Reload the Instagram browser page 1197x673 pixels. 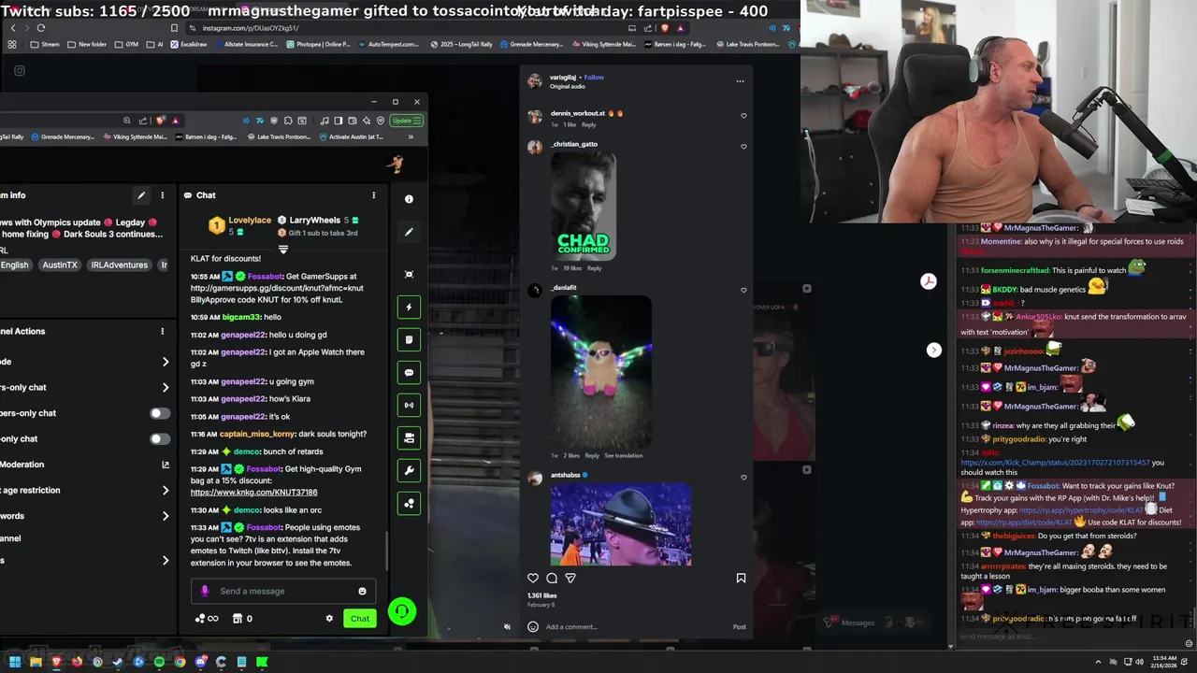(40, 28)
